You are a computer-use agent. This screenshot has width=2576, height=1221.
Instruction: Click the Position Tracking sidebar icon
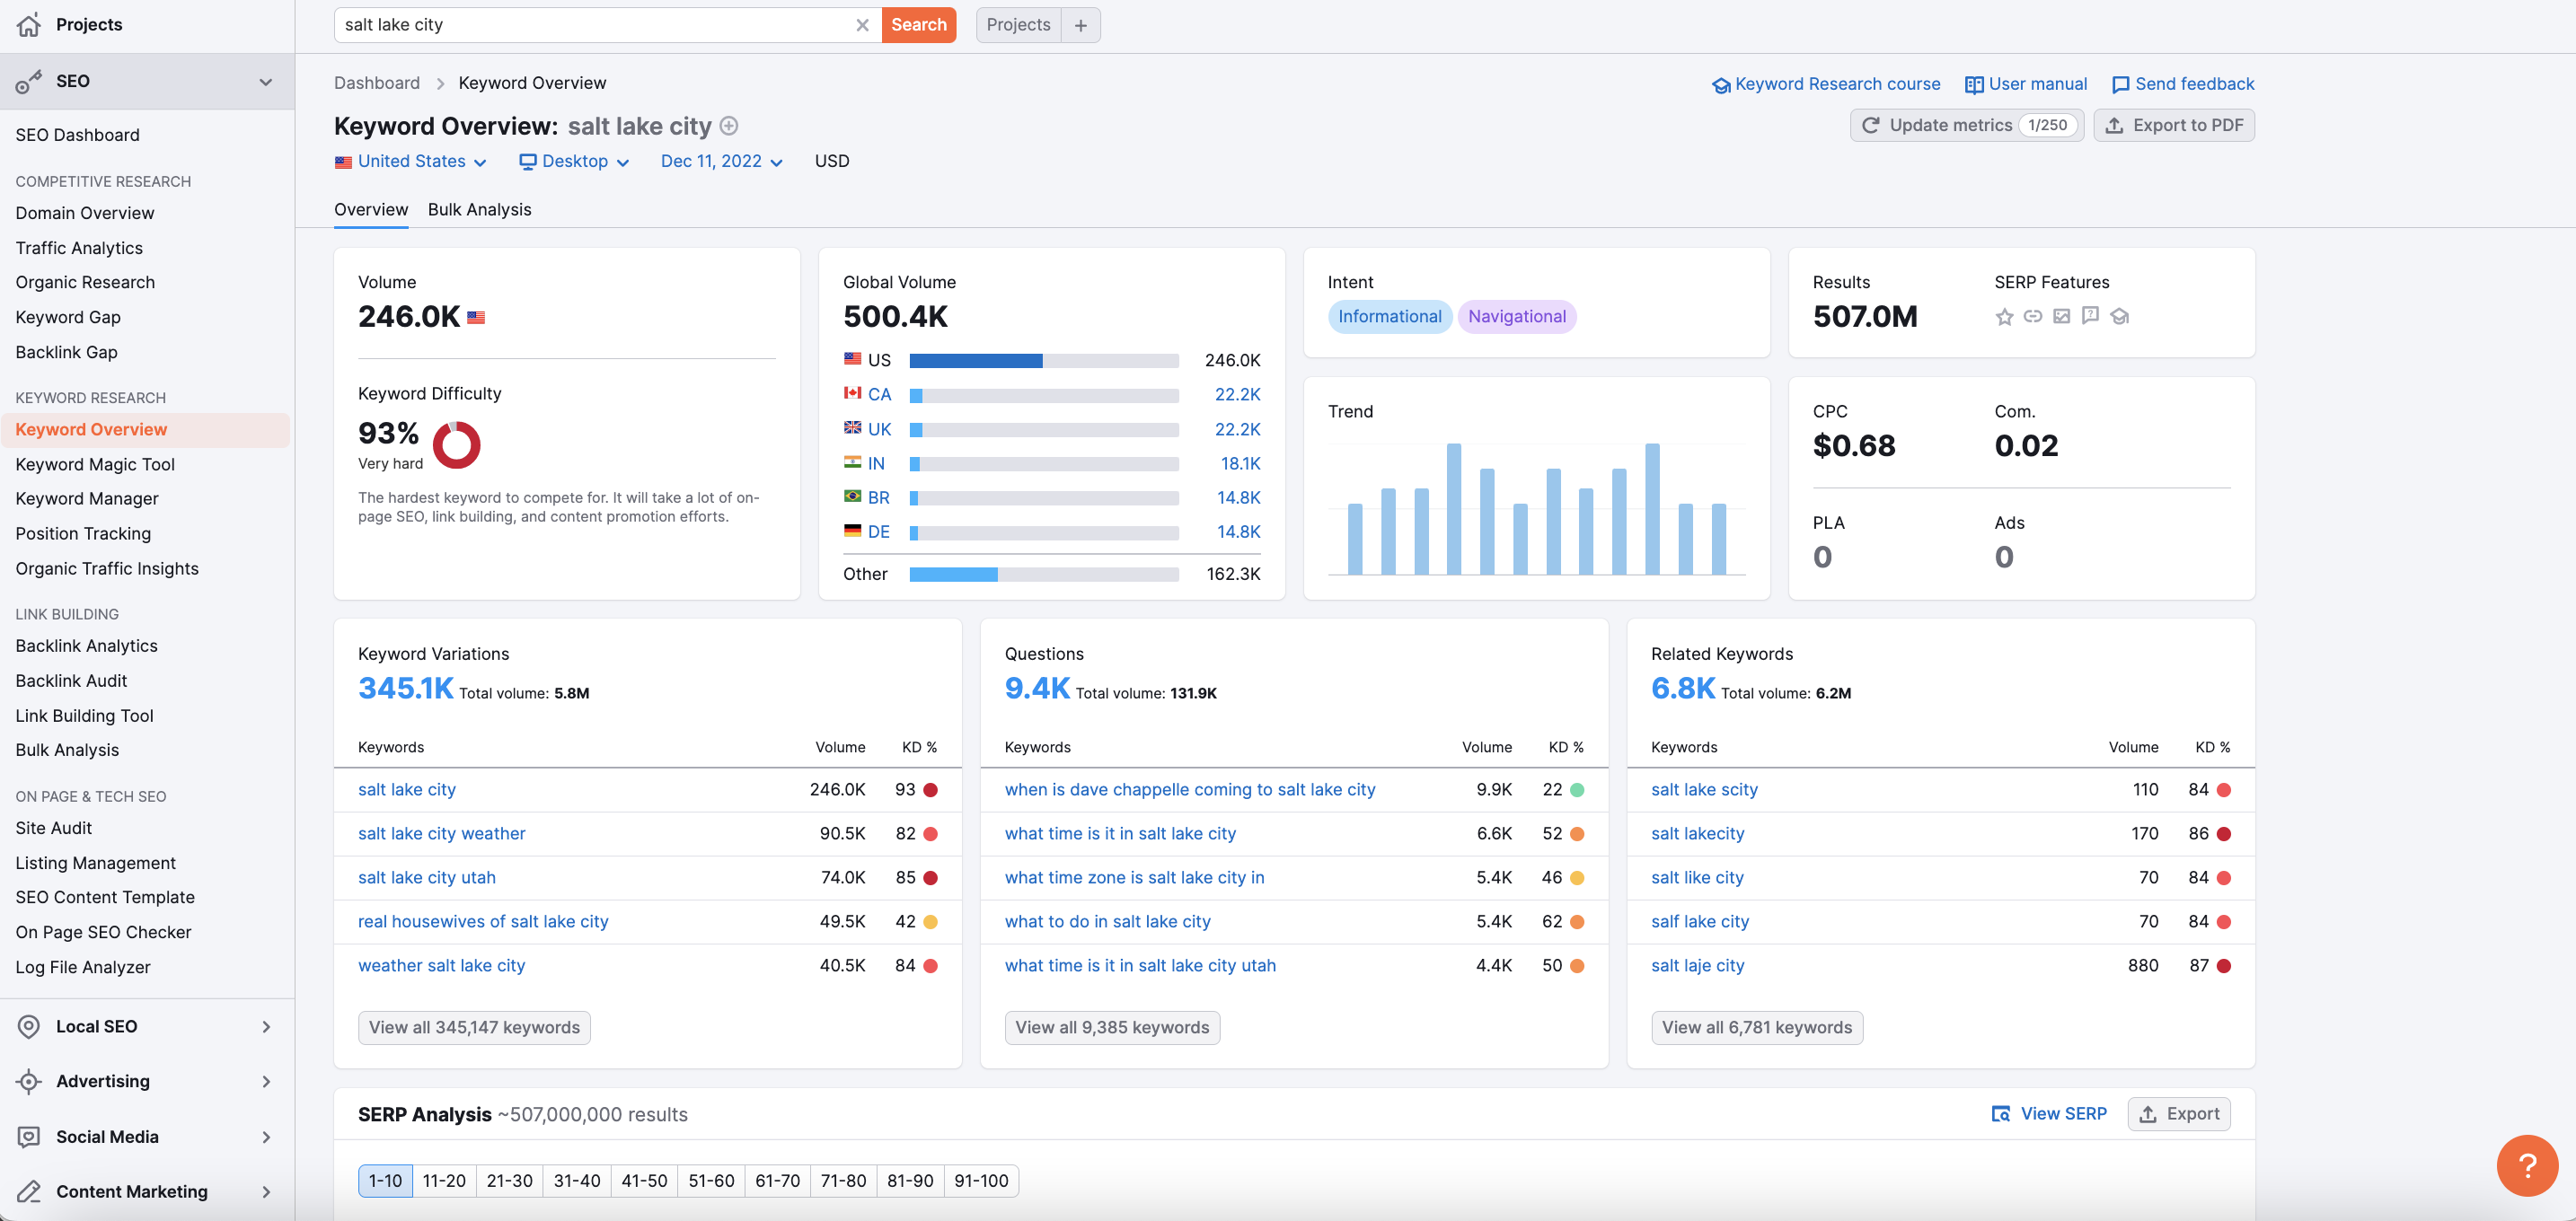(x=82, y=533)
